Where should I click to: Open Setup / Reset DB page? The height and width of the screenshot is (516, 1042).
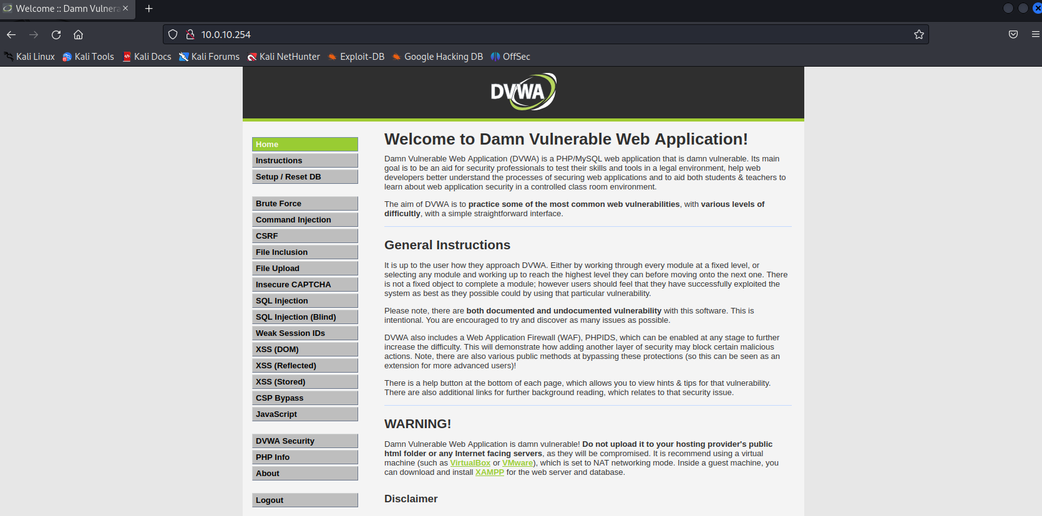[x=304, y=177]
